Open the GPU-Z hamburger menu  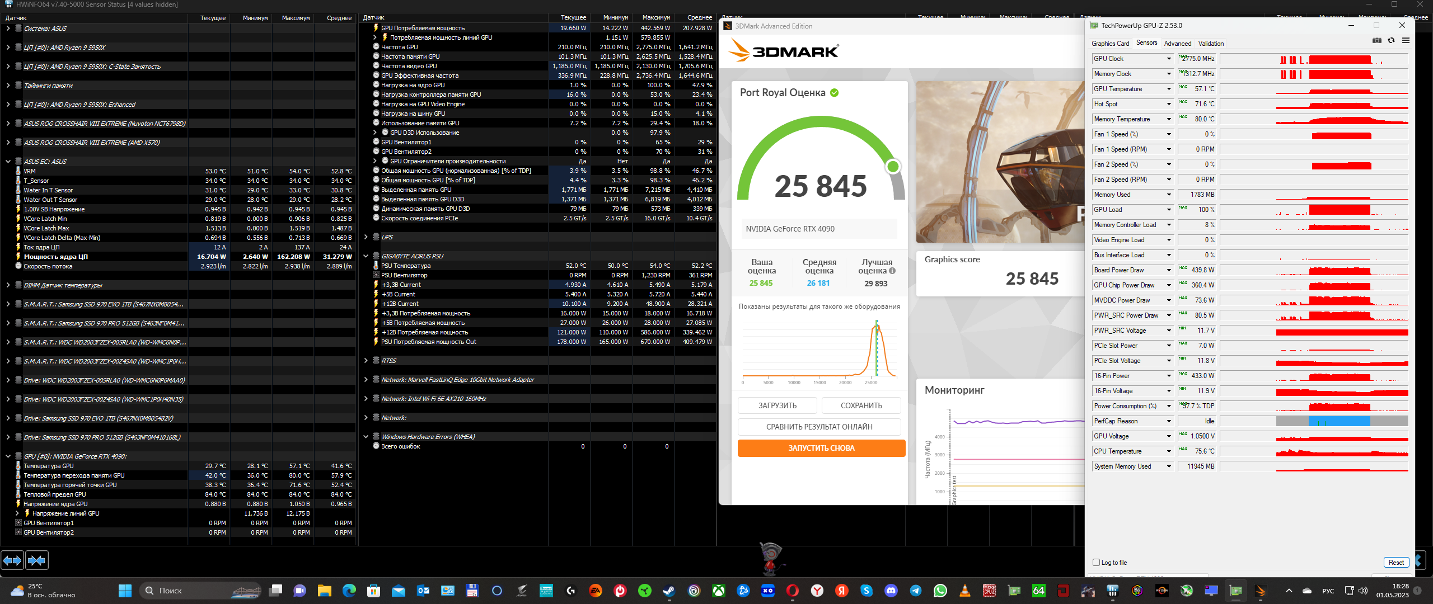[x=1406, y=40]
